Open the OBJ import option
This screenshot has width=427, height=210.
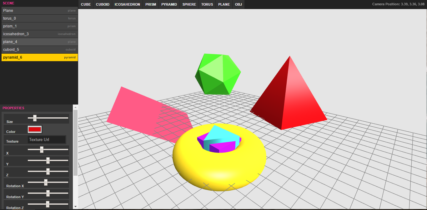(239, 4)
